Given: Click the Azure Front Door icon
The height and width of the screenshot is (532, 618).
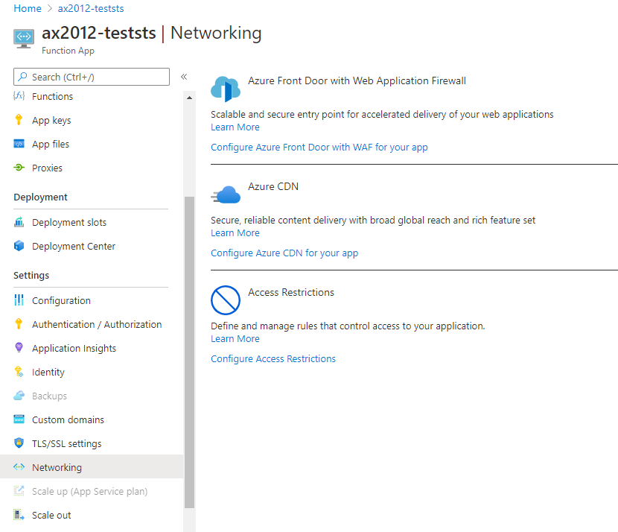Looking at the screenshot, I should click(x=225, y=87).
